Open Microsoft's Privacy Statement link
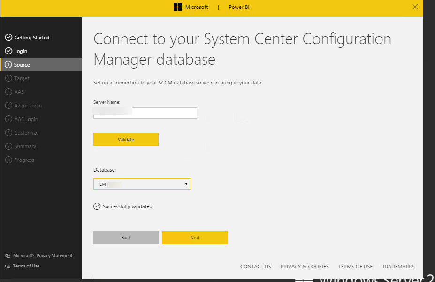This screenshot has width=435, height=282. pos(43,256)
